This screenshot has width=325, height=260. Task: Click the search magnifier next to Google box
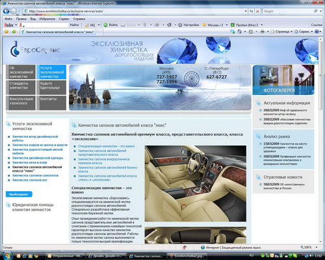point(316,11)
